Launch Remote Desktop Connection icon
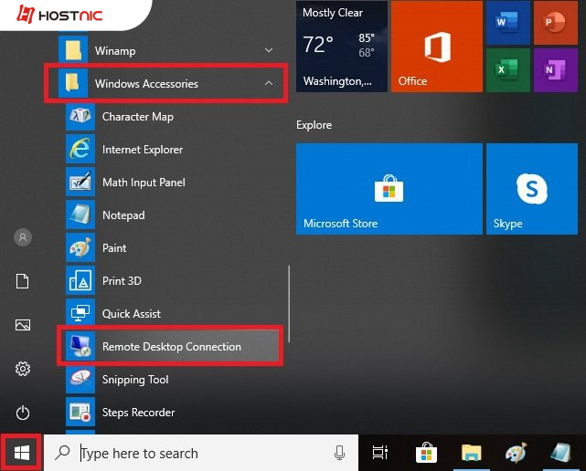 click(x=80, y=346)
